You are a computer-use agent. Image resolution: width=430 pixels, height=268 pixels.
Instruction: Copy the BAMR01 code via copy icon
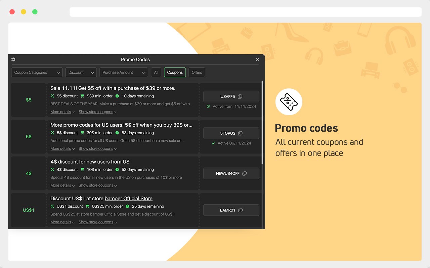pyautogui.click(x=241, y=210)
